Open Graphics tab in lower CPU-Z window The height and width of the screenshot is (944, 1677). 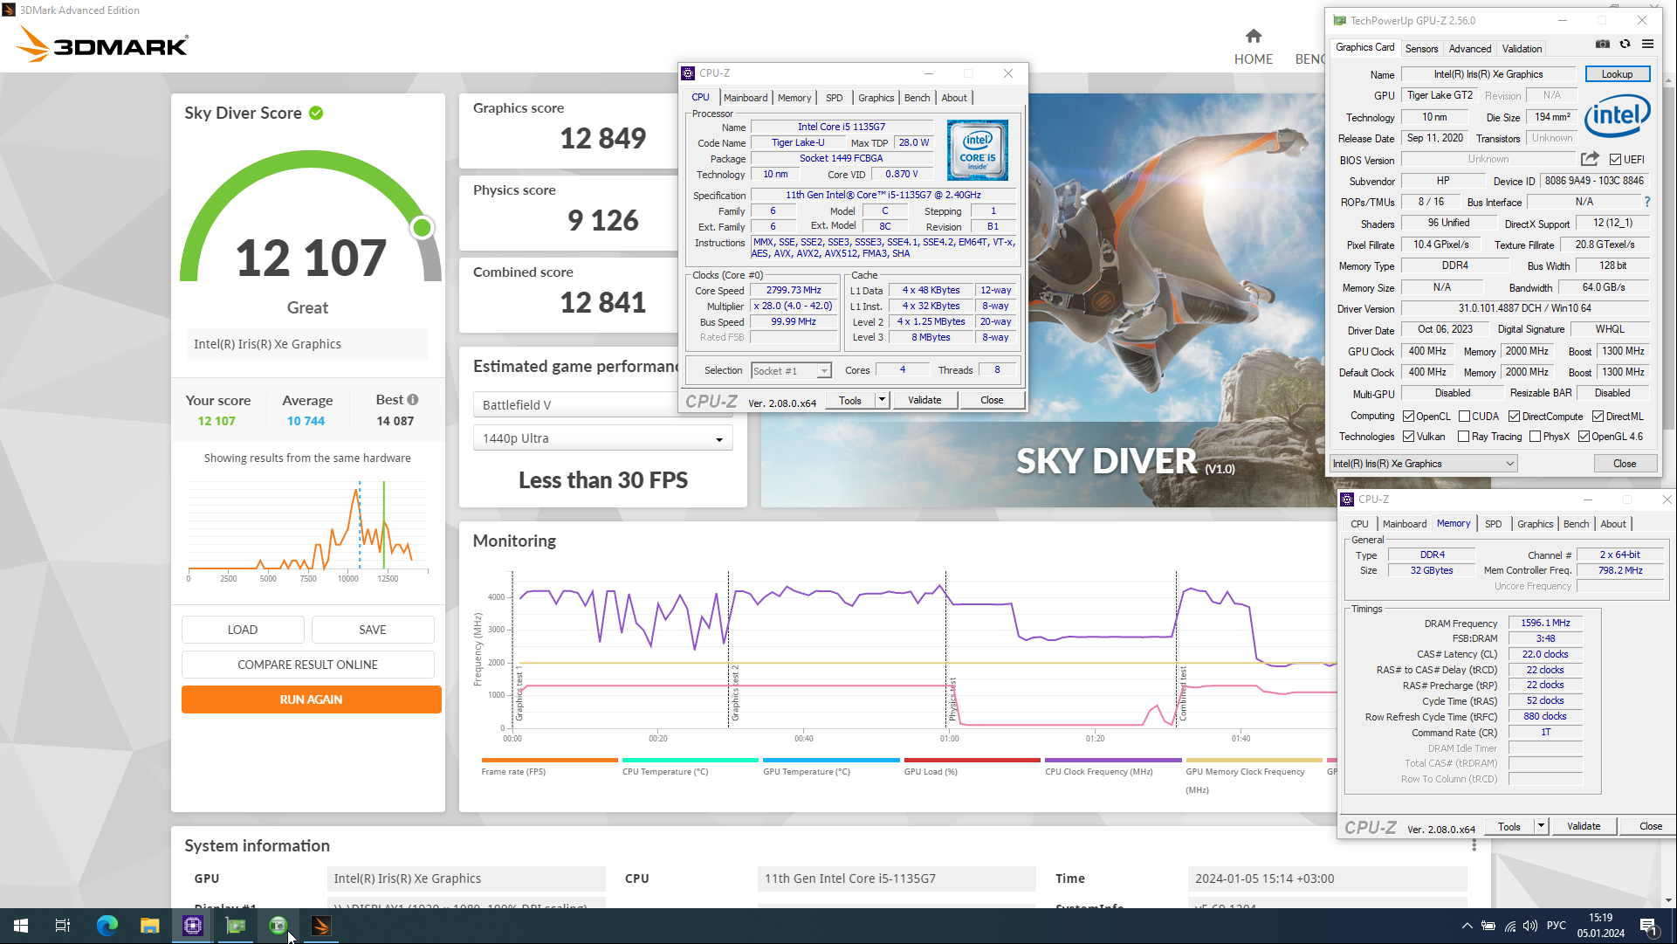point(1535,524)
